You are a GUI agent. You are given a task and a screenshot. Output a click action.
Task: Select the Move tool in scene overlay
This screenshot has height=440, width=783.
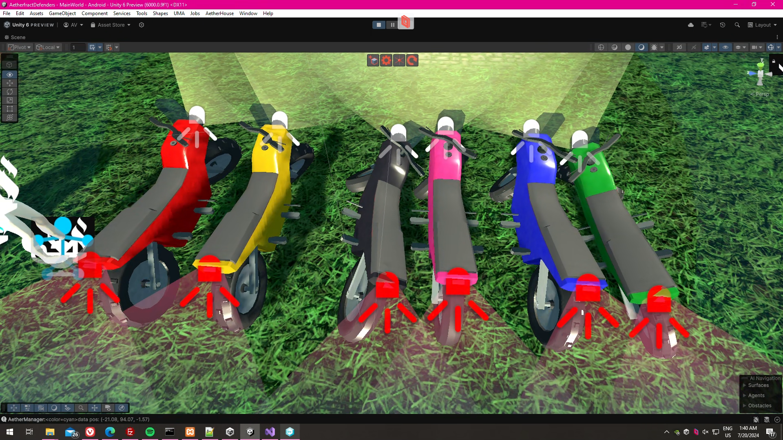(10, 83)
